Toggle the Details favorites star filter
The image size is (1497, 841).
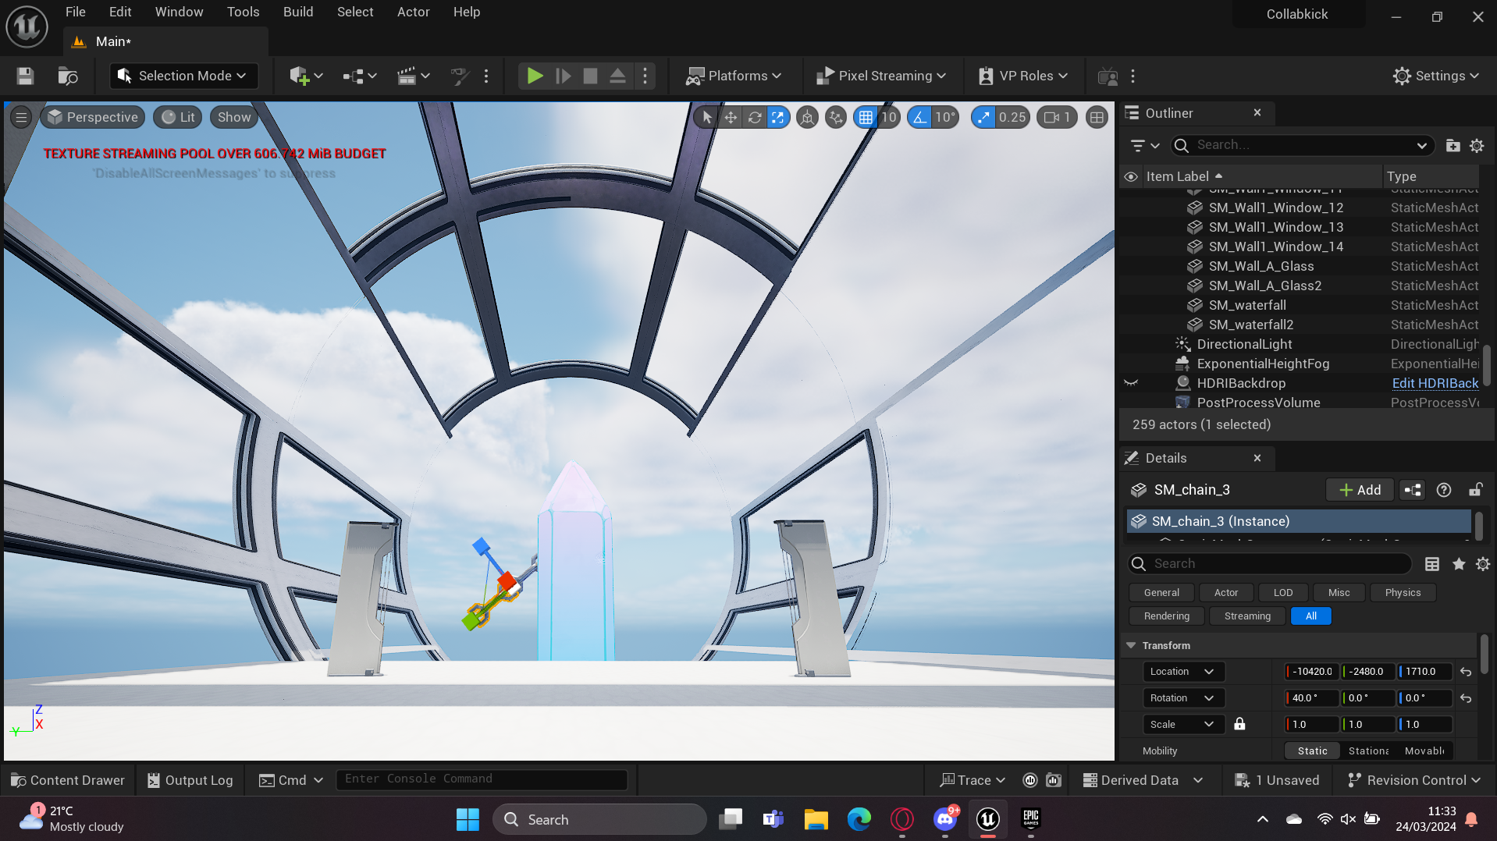point(1458,564)
